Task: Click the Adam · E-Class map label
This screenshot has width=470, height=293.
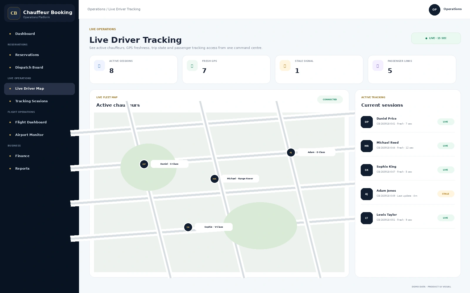Action: coord(316,152)
